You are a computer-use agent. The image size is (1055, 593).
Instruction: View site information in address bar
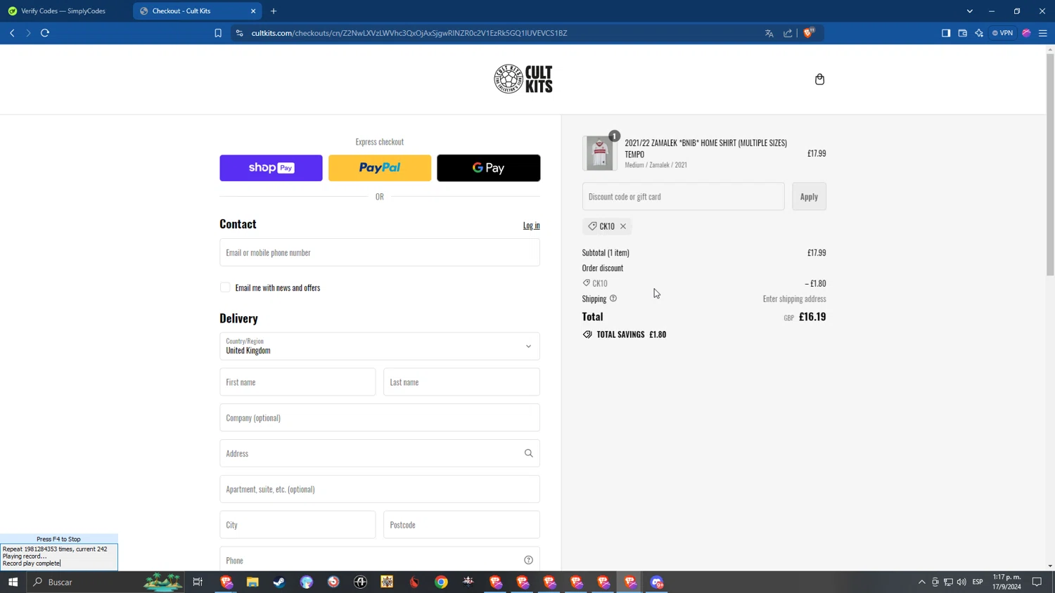(x=240, y=33)
